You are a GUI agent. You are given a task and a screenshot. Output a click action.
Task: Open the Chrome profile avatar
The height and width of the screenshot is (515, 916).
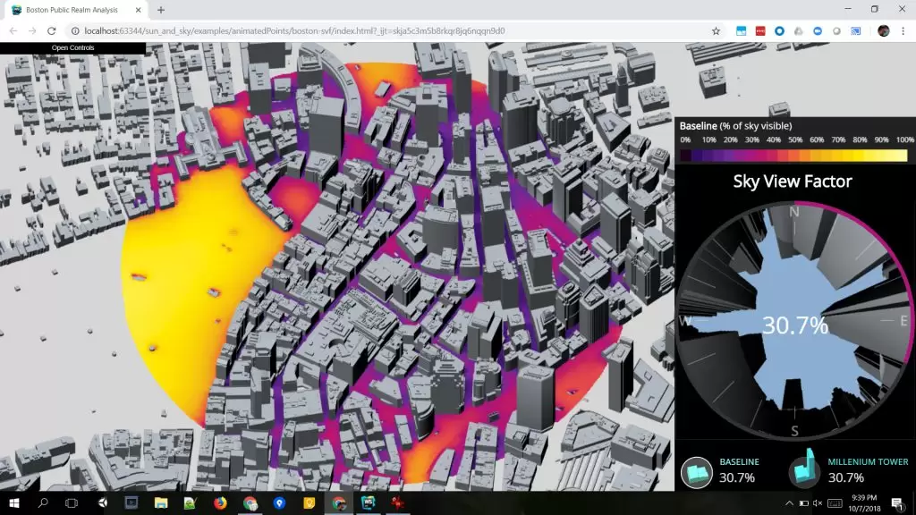(x=883, y=30)
